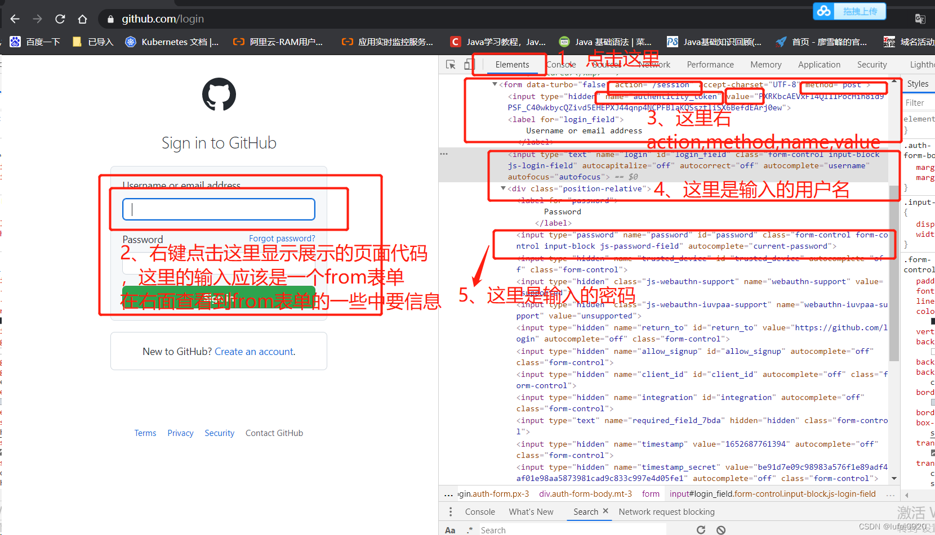
Task: Select div.auth-form-body.mt-3 in breadcrumbs
Action: [x=585, y=494]
